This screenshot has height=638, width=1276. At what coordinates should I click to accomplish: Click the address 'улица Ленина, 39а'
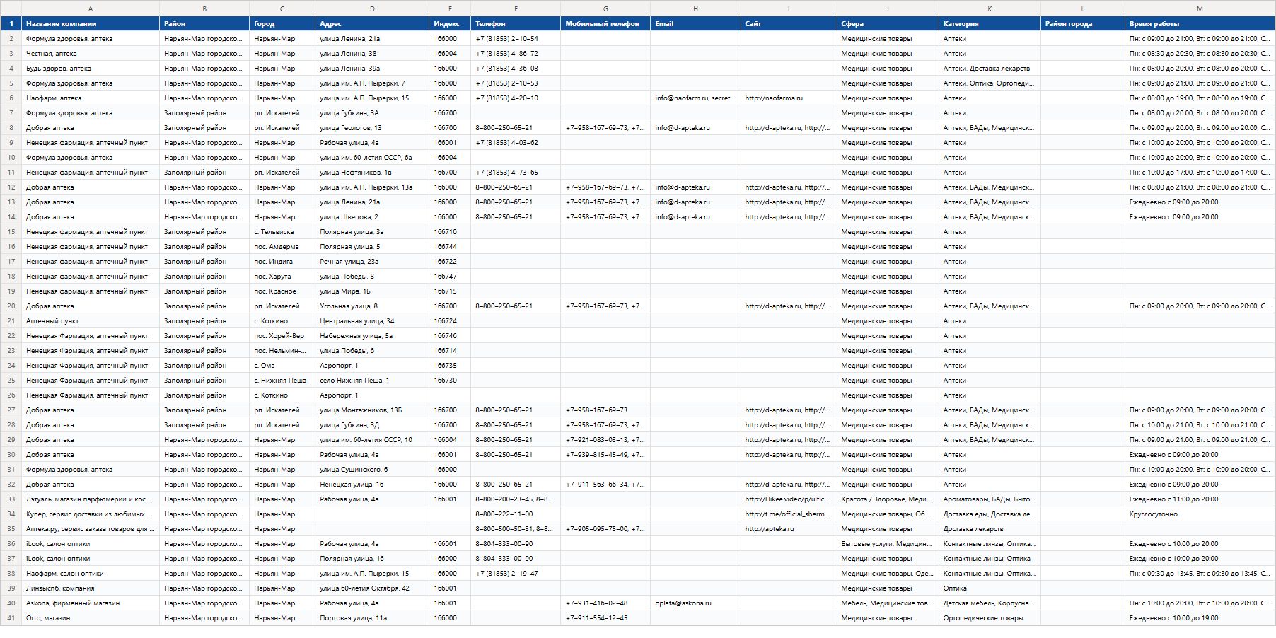point(372,69)
